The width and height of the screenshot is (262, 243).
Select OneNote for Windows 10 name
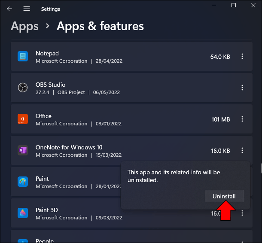click(x=69, y=147)
